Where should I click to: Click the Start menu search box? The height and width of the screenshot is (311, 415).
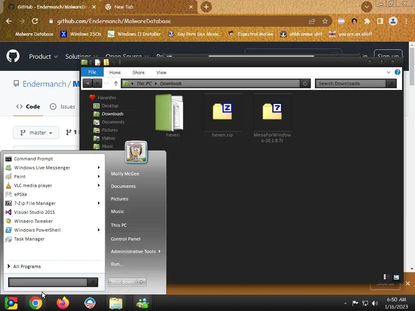48,282
